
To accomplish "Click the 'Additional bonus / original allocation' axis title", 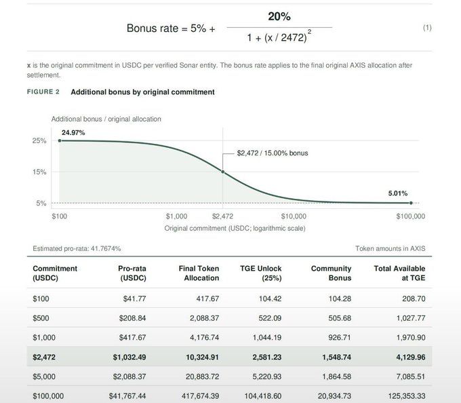I will click(106, 119).
